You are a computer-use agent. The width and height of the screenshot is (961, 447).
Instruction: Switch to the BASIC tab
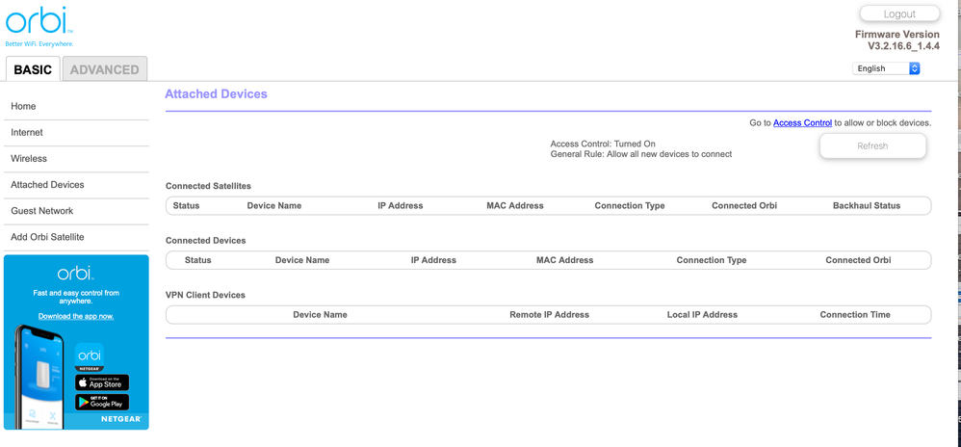tap(33, 69)
